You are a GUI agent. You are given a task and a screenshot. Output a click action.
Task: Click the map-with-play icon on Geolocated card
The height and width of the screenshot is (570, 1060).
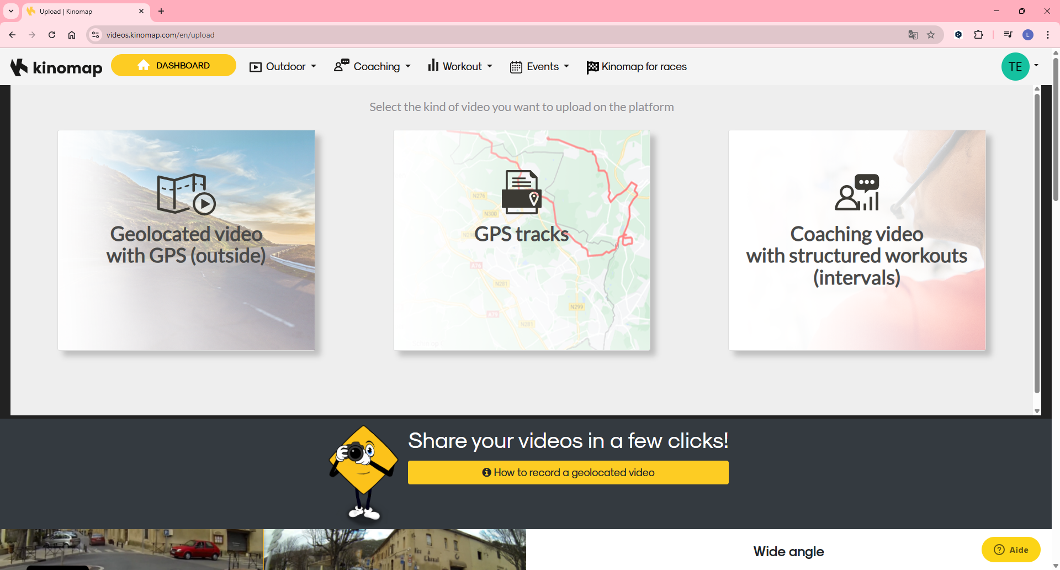coord(186,194)
